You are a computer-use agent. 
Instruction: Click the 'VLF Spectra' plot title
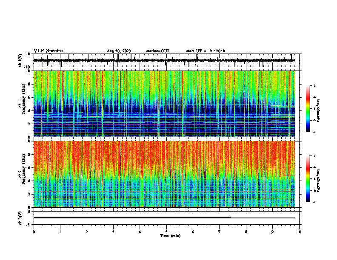click(x=48, y=51)
